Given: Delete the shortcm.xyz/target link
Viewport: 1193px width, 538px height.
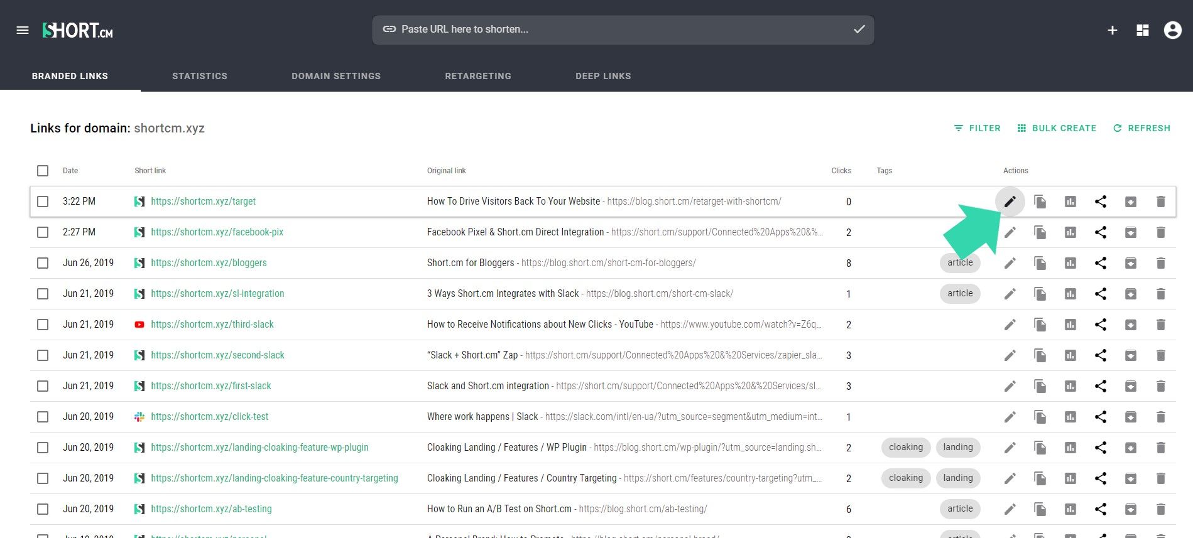Looking at the screenshot, I should click(1161, 202).
